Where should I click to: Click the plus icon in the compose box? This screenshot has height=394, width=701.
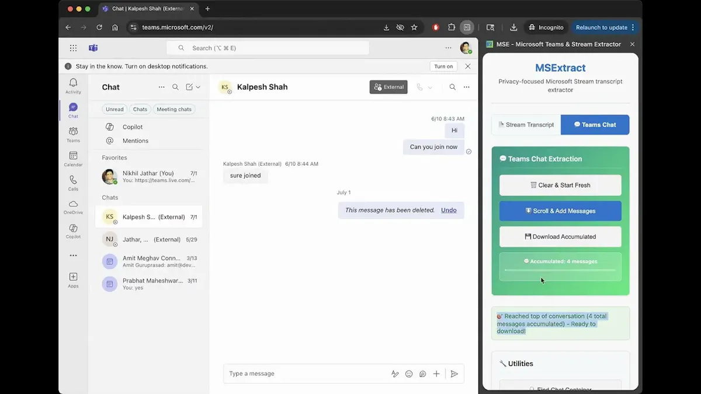pos(436,374)
